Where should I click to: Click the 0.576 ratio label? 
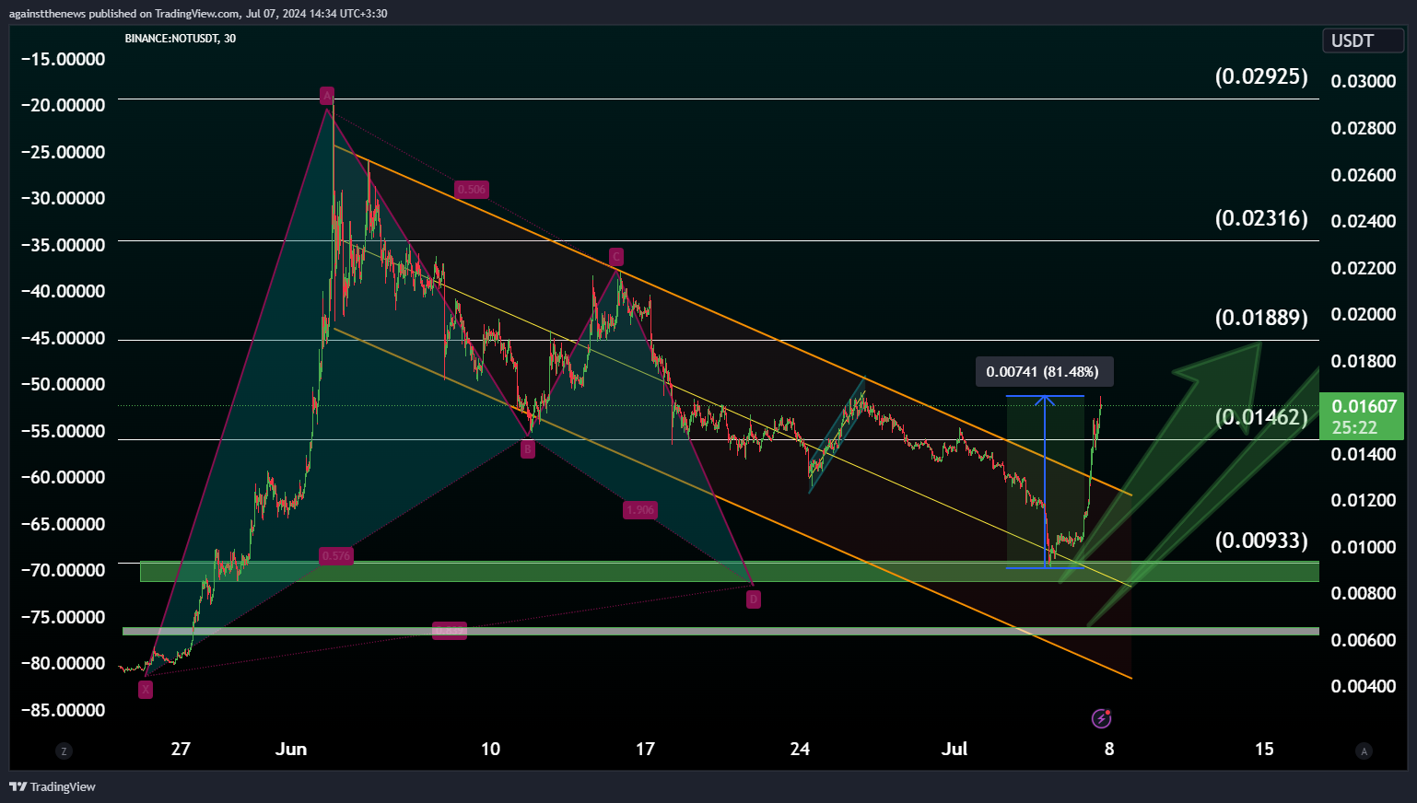pos(335,555)
